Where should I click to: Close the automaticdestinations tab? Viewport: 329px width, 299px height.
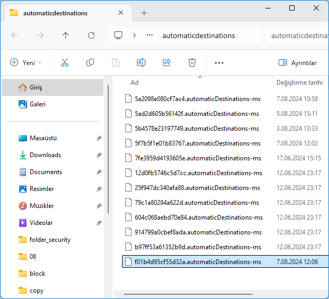[x=120, y=13]
